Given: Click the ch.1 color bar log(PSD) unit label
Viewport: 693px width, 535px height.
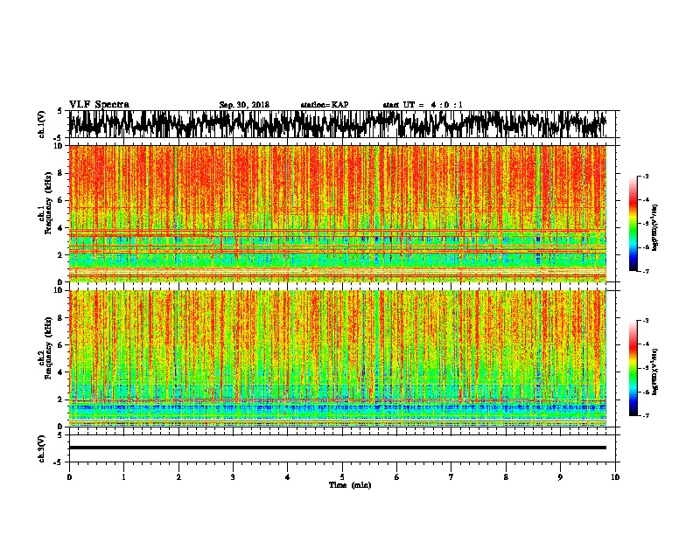Looking at the screenshot, I should (655, 227).
